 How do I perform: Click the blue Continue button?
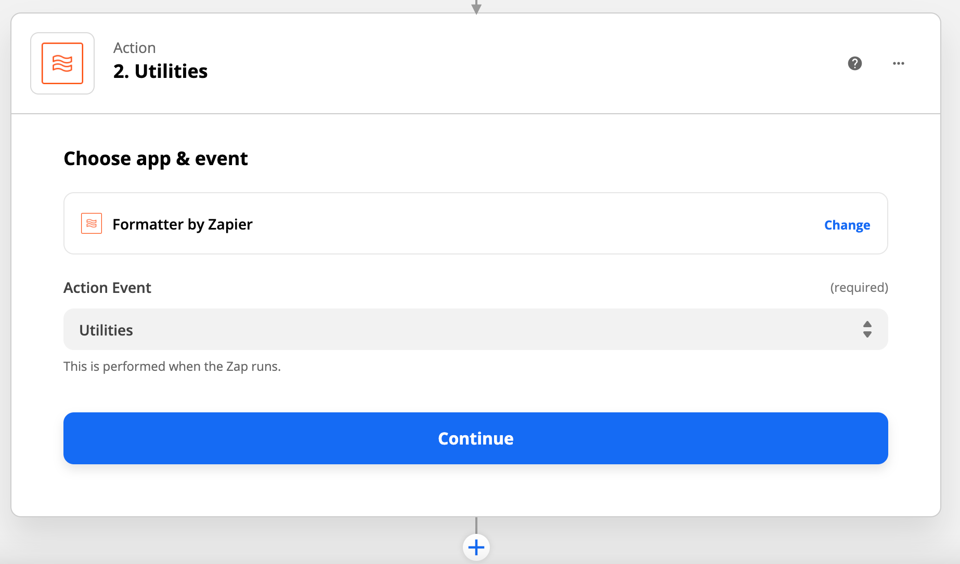pyautogui.click(x=475, y=438)
